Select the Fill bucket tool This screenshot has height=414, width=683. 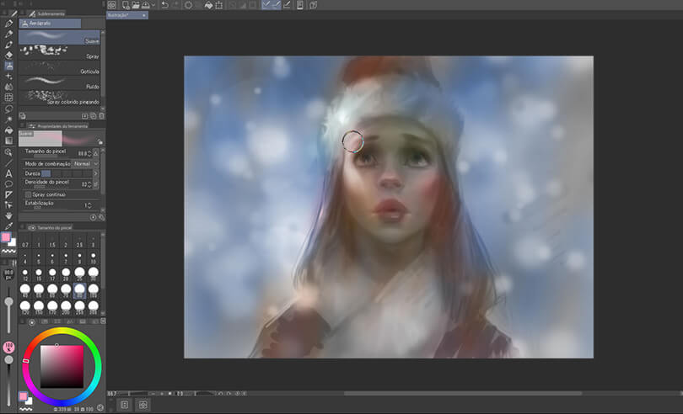tap(8, 130)
